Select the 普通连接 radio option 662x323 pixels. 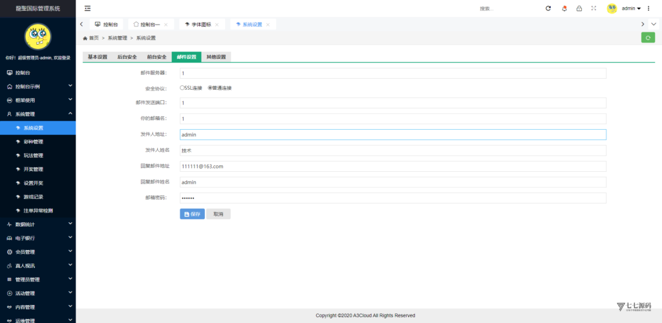click(x=210, y=88)
